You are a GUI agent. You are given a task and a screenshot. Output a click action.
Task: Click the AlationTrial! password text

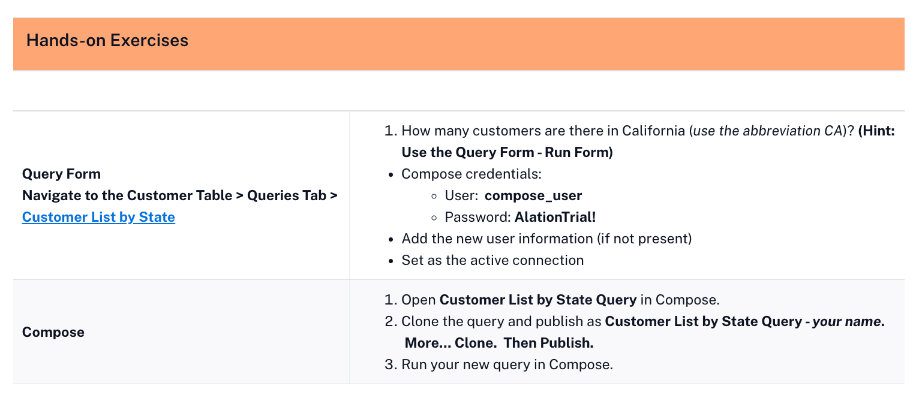(555, 217)
